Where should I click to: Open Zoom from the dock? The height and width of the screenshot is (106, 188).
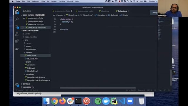(130, 101)
